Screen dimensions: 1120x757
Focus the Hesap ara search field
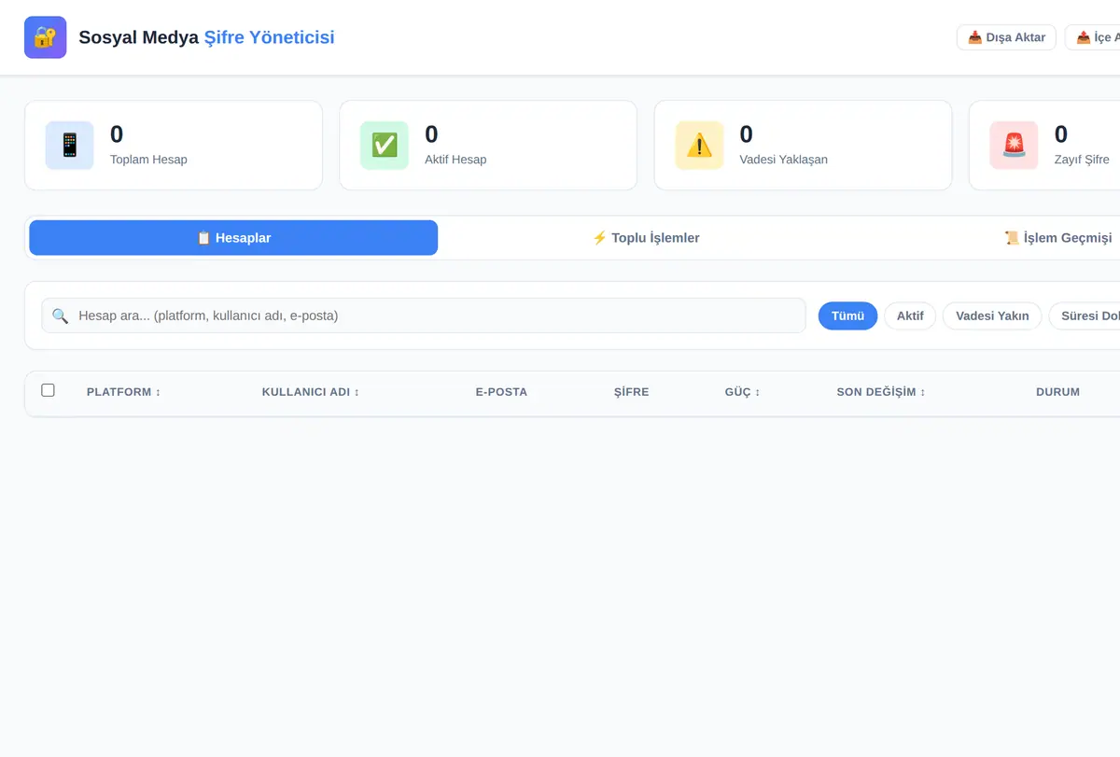point(424,315)
